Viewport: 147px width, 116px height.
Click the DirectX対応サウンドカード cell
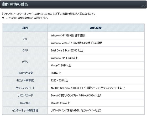tap(96, 95)
